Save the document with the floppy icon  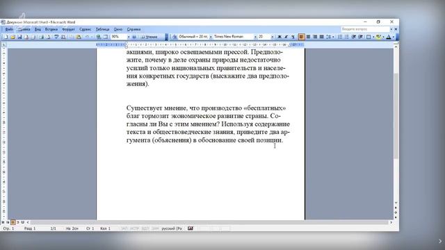tap(19, 37)
